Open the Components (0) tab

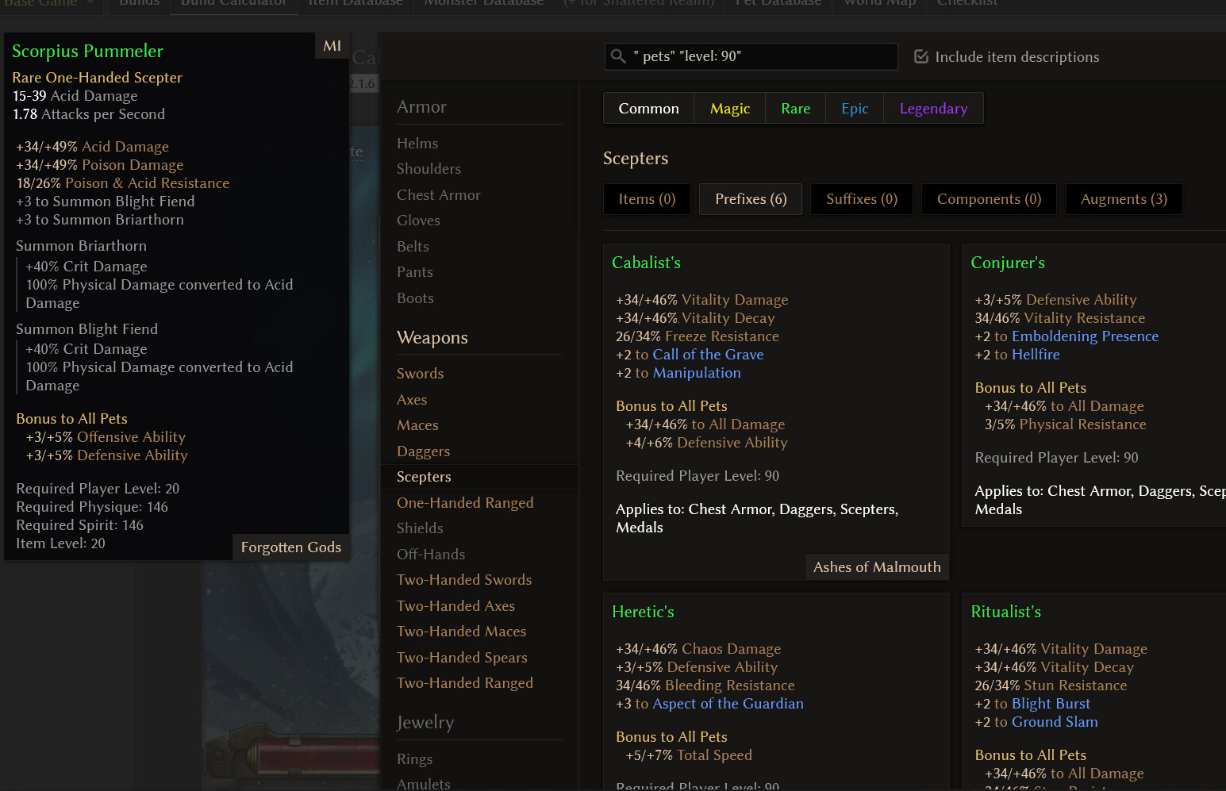tap(989, 199)
